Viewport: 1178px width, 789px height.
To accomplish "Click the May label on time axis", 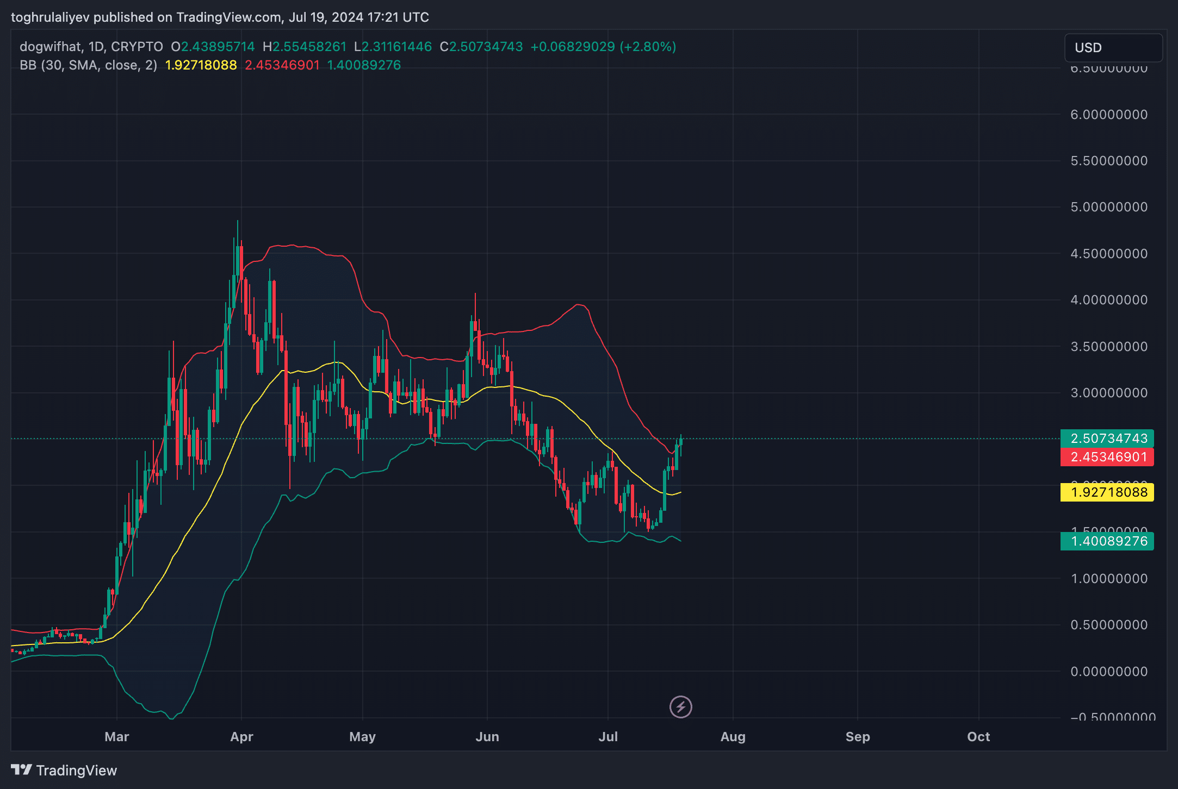I will [x=362, y=737].
